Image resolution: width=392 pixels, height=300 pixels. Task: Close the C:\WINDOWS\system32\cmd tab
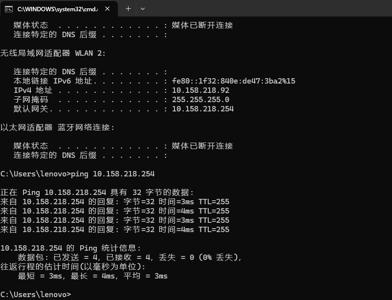[108, 8]
